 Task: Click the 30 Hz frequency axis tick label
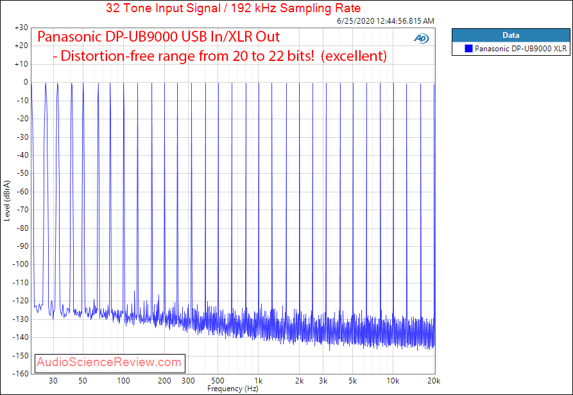tap(53, 381)
